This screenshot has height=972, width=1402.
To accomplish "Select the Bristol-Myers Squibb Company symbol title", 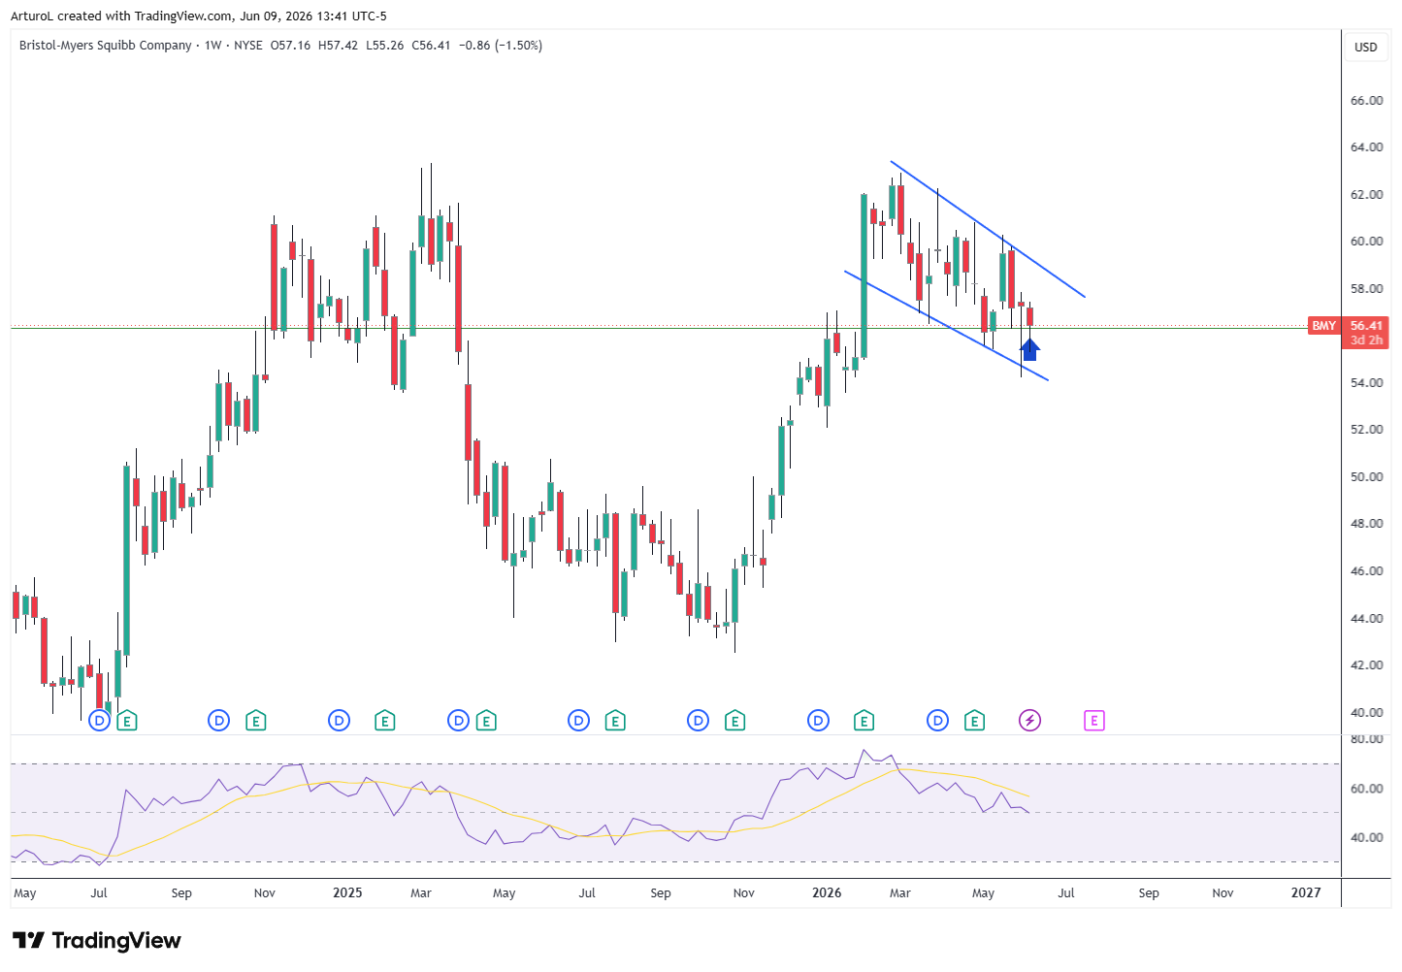I will 106,46.
